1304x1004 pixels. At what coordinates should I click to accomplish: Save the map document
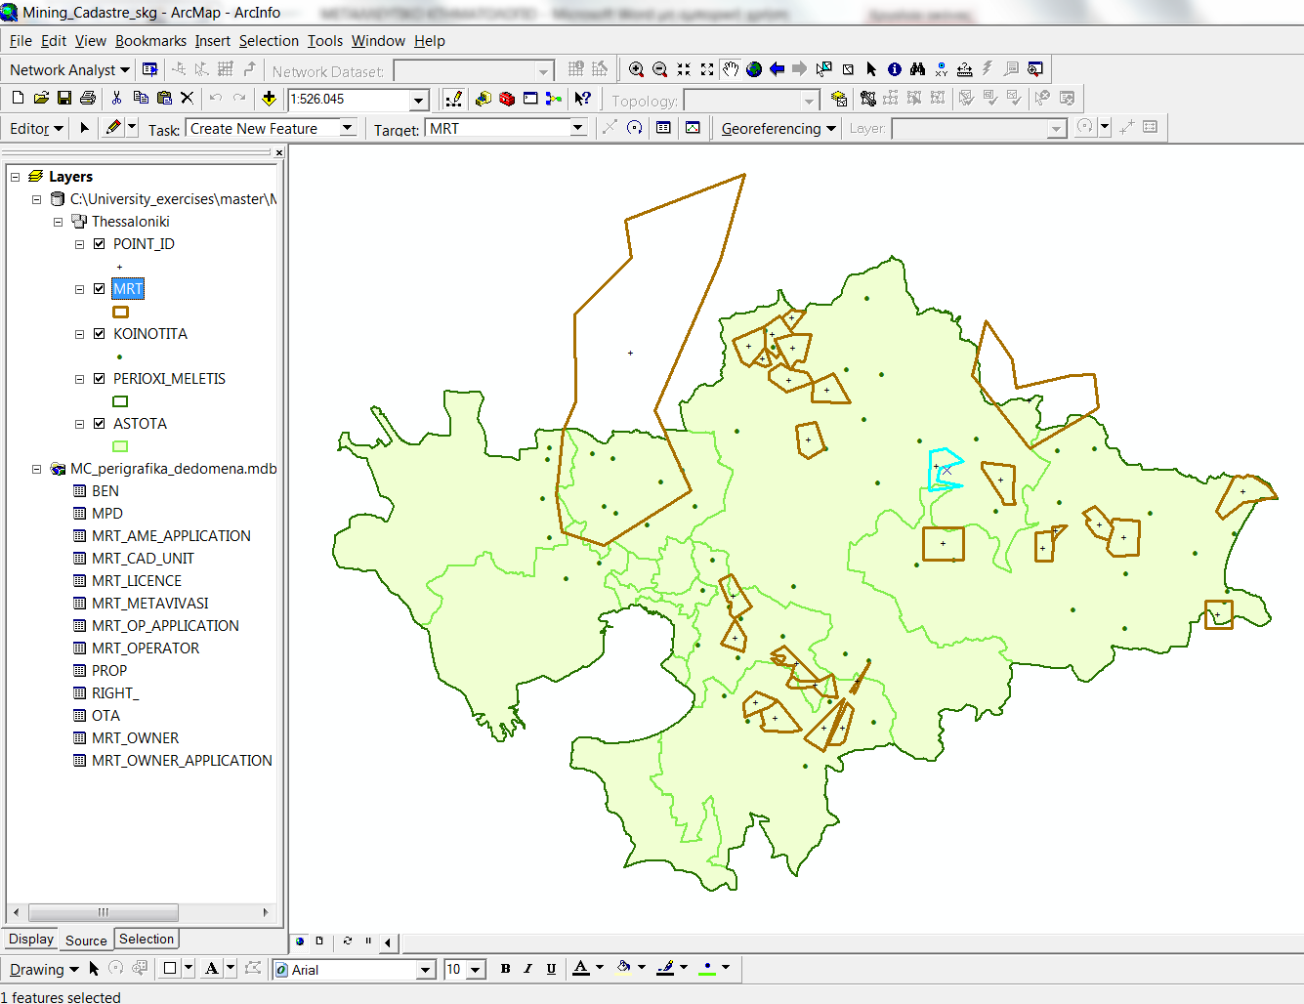pyautogui.click(x=64, y=98)
